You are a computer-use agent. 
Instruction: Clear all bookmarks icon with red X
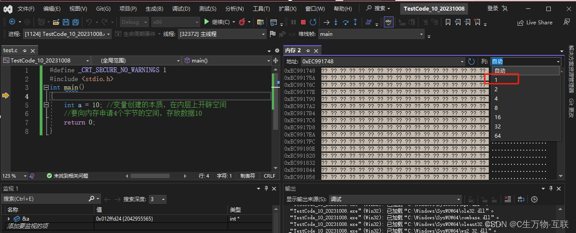click(477, 22)
